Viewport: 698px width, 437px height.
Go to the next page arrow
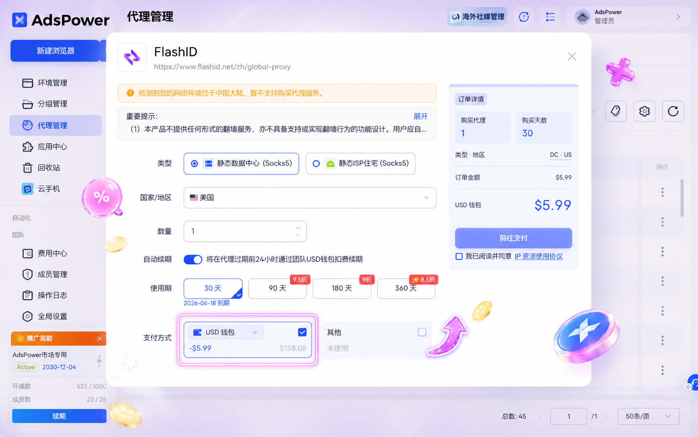click(607, 416)
